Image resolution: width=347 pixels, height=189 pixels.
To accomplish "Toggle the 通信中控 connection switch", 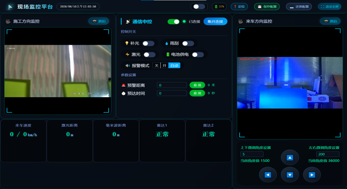I will (x=174, y=21).
